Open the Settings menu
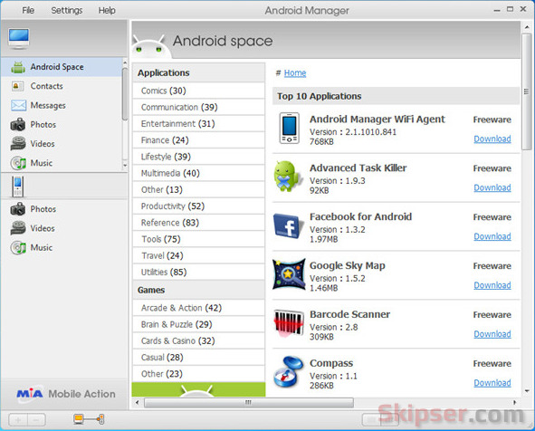 pos(66,11)
